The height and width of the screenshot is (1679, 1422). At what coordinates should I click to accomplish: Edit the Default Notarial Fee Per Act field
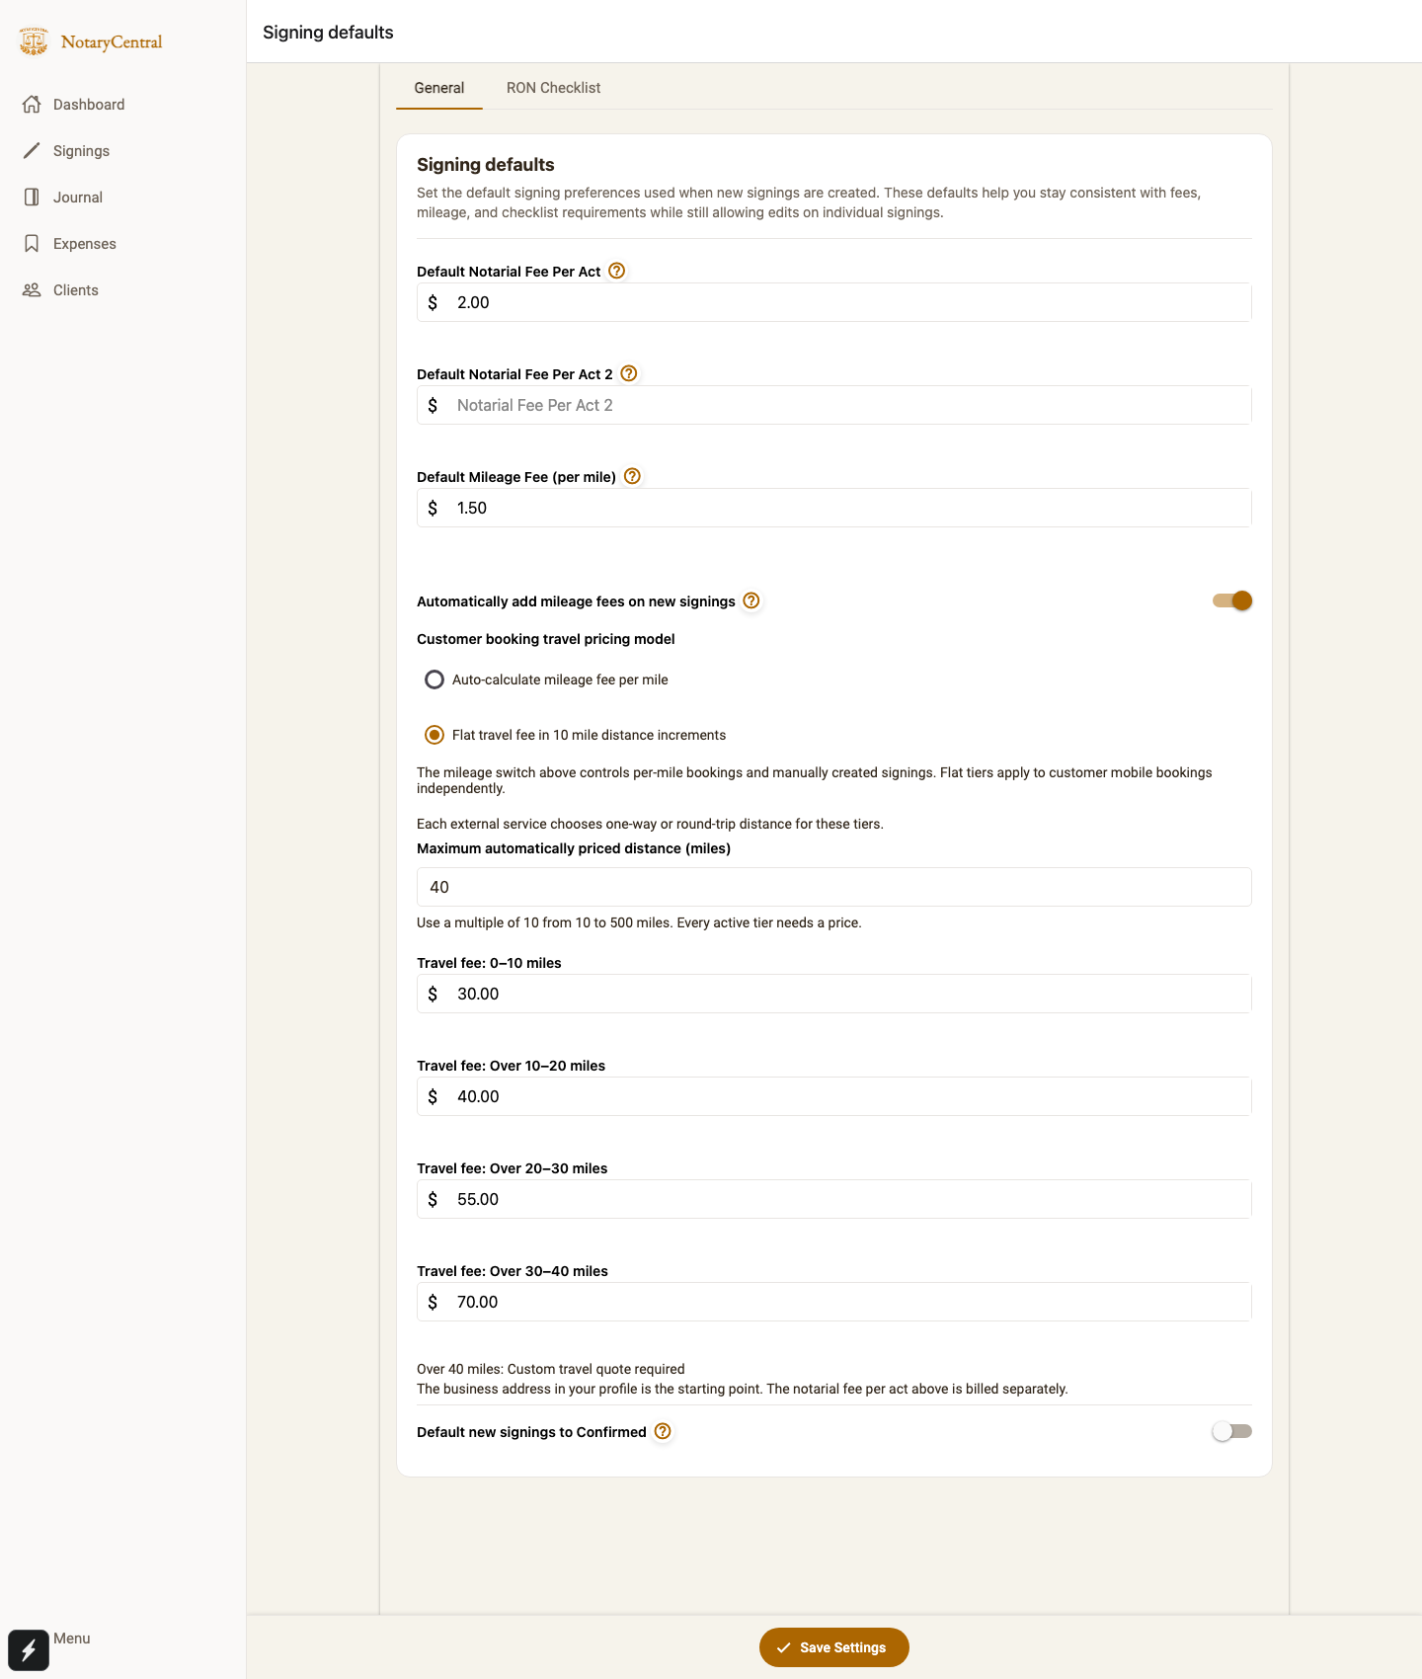pyautogui.click(x=834, y=302)
